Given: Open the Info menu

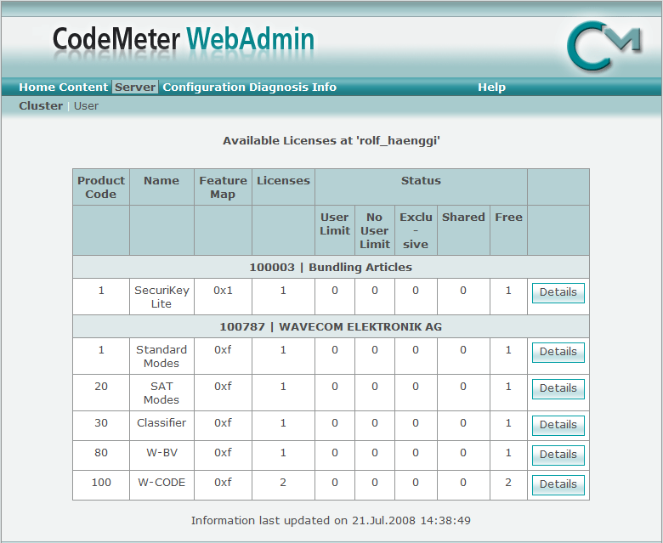Looking at the screenshot, I should click(324, 87).
